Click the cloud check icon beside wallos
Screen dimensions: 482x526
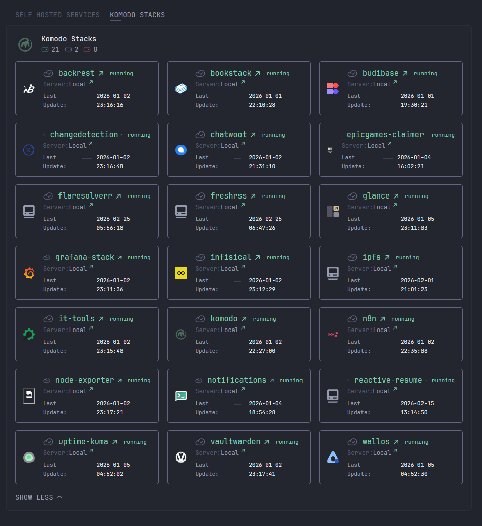pos(352,442)
